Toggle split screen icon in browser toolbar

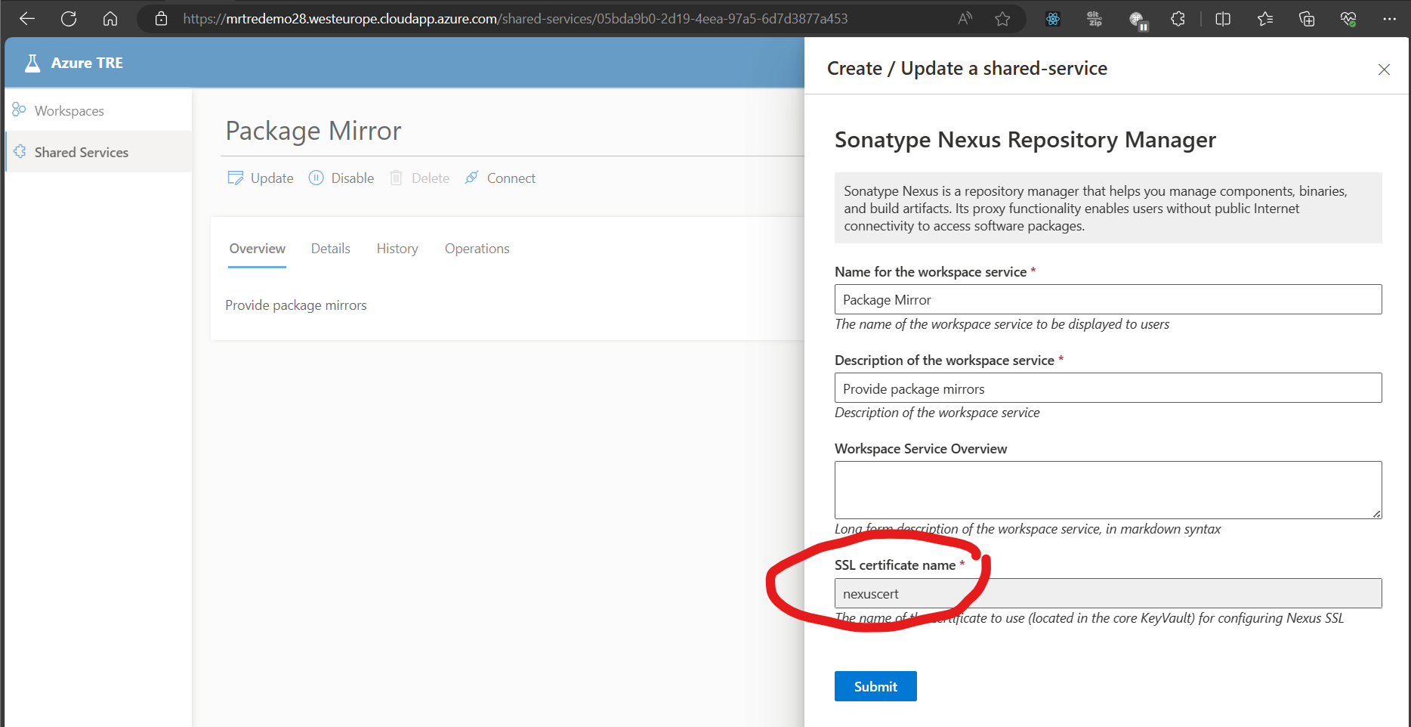click(1223, 19)
